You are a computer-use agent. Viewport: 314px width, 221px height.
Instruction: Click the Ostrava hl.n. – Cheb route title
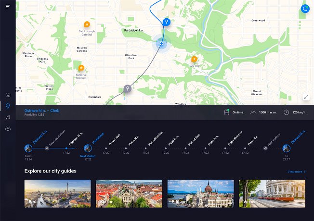pos(42,110)
